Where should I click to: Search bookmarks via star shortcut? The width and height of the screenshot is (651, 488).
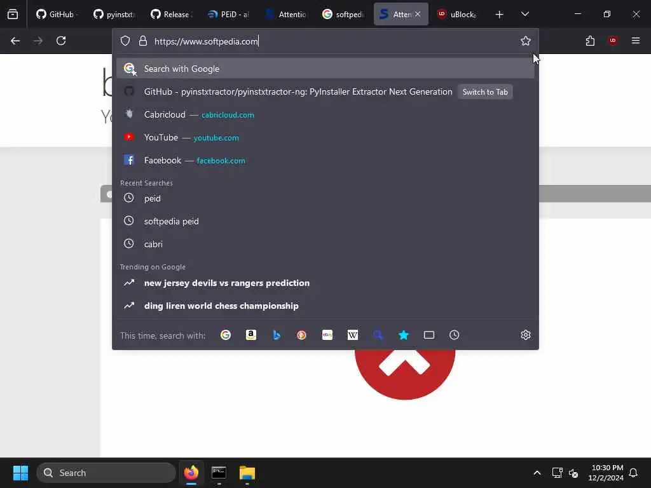click(x=404, y=335)
